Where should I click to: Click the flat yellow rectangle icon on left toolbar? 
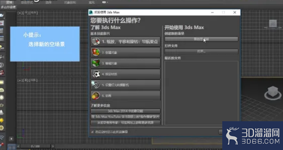(2, 82)
